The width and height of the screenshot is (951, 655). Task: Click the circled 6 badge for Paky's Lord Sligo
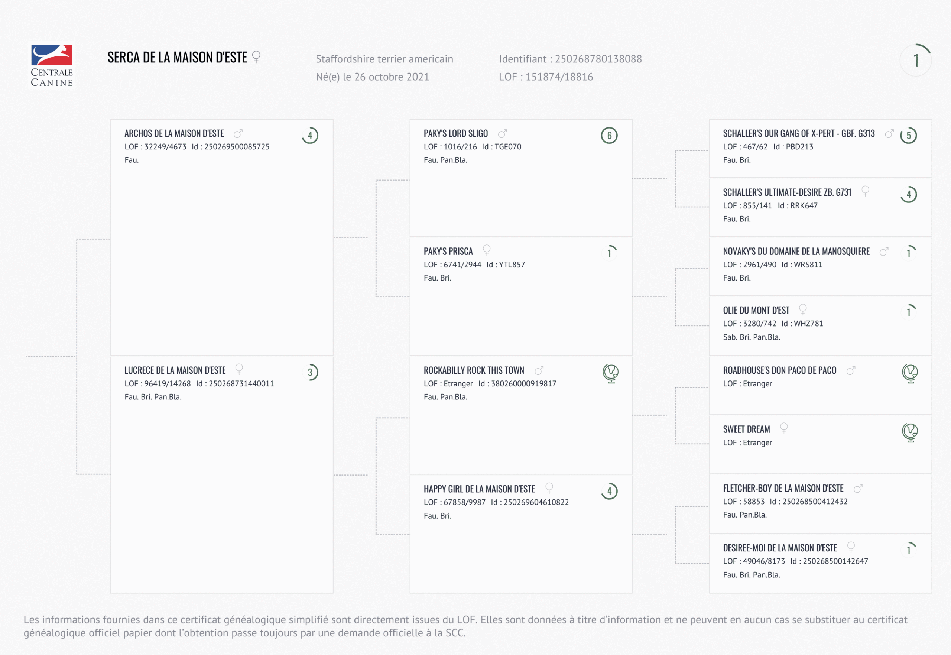(609, 136)
